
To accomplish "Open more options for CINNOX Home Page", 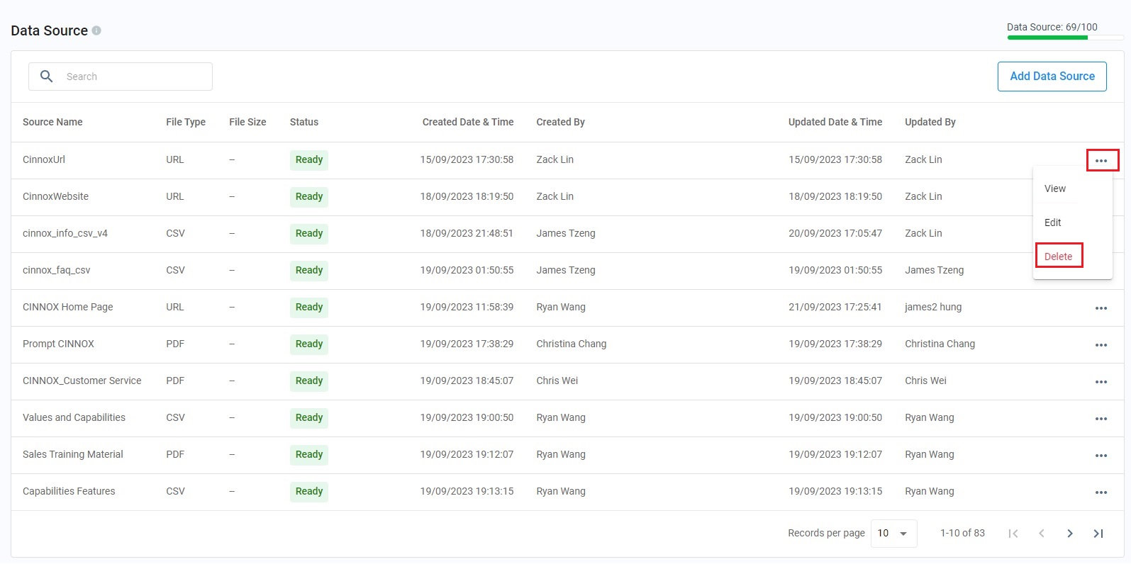I will [x=1101, y=308].
